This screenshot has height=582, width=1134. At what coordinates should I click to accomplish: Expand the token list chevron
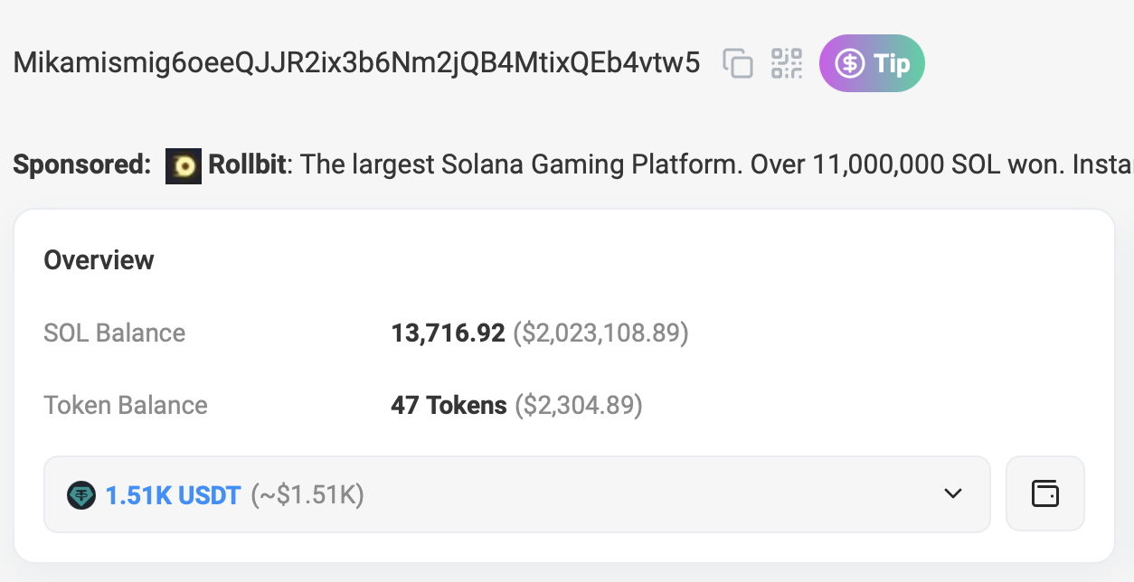coord(952,494)
